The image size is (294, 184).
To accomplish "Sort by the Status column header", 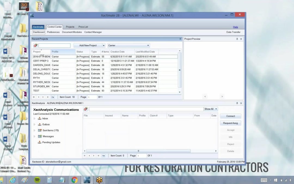I will pyautogui.click(x=83, y=52).
